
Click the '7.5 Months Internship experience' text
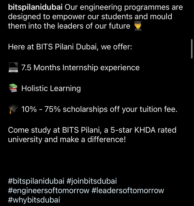click(x=81, y=68)
